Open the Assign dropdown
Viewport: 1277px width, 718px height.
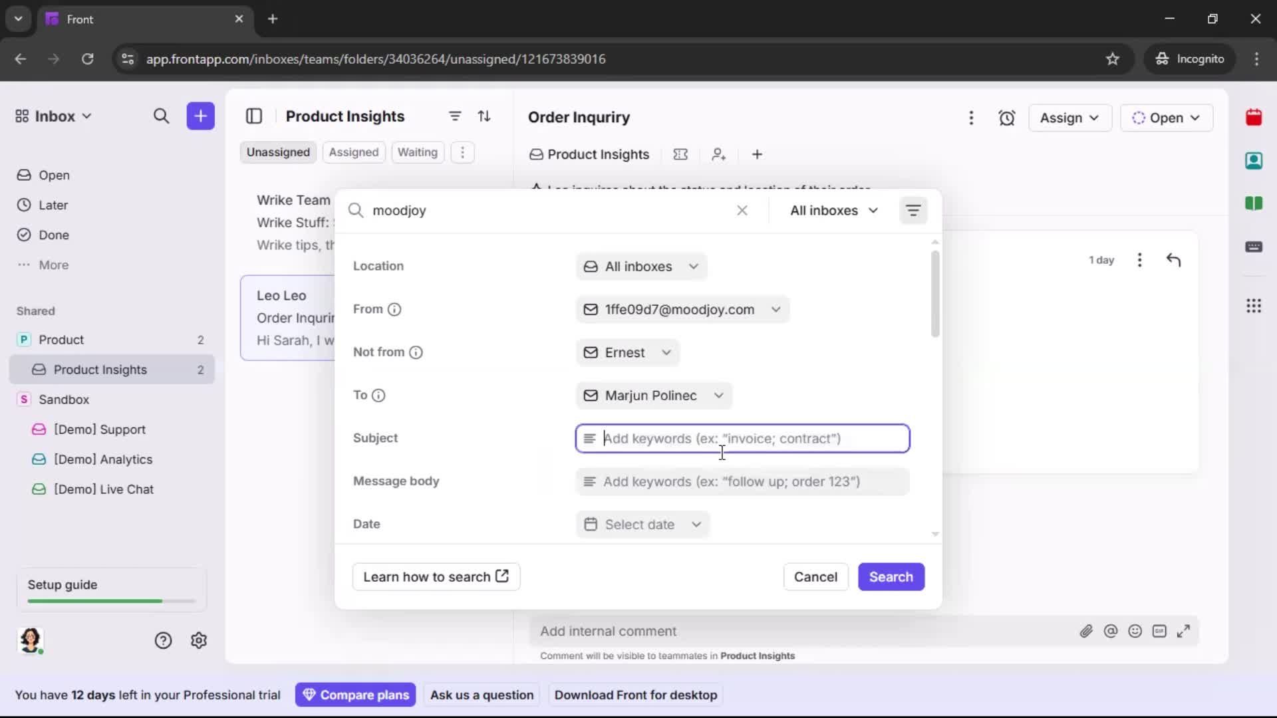click(x=1069, y=118)
